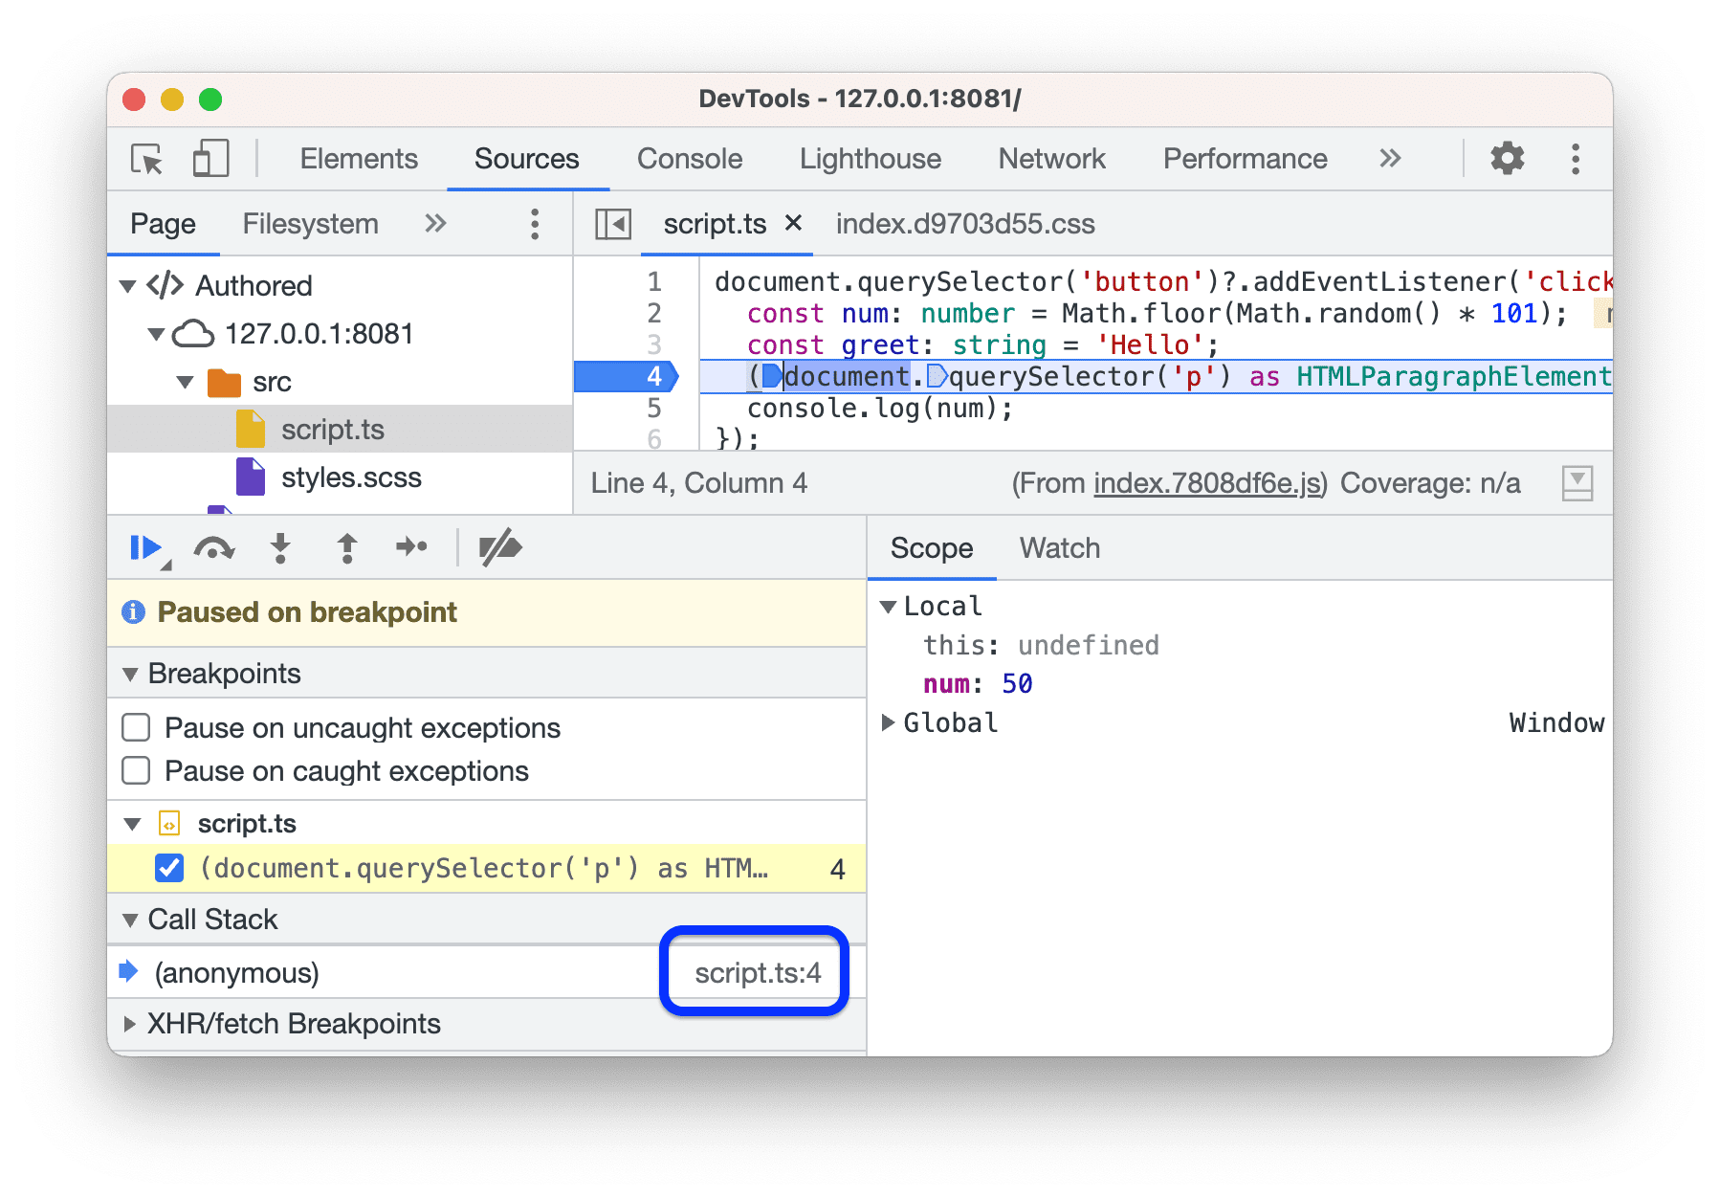This screenshot has height=1198, width=1720.
Task: Open DevTools settings
Action: tap(1507, 158)
